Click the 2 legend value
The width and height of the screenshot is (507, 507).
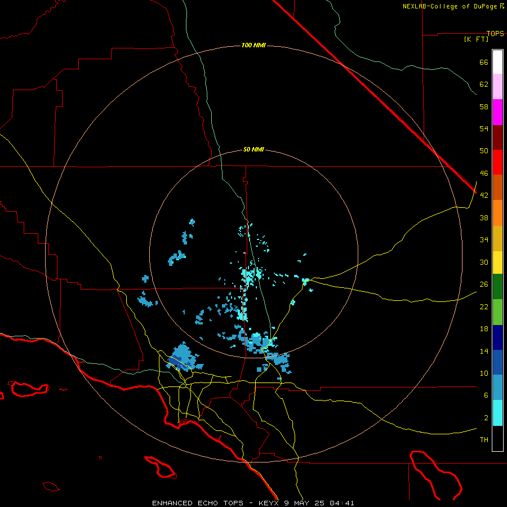click(x=486, y=418)
